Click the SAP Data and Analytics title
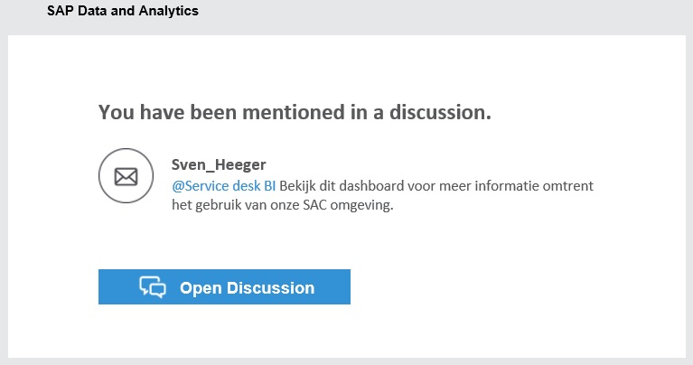 pyautogui.click(x=123, y=12)
